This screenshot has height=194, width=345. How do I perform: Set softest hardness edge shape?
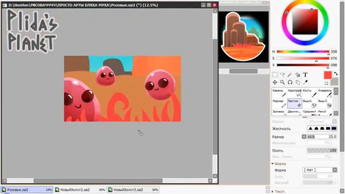click(310, 128)
